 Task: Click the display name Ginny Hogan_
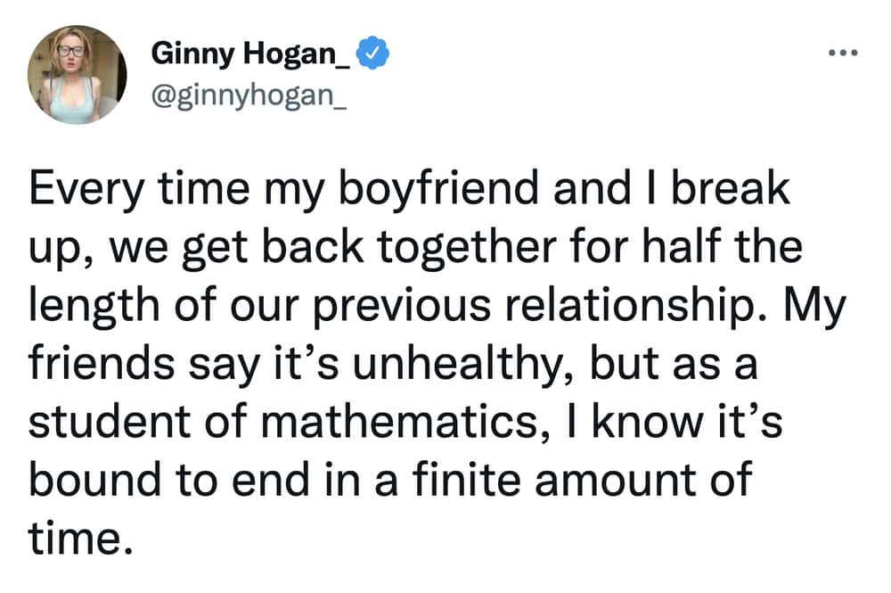click(250, 54)
